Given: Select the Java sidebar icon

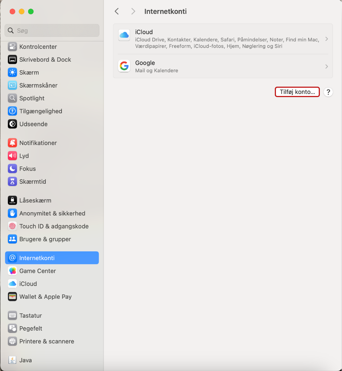Looking at the screenshot, I should click(x=12, y=360).
